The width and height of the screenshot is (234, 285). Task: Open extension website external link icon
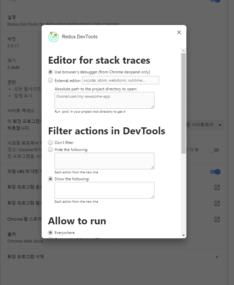217,203
